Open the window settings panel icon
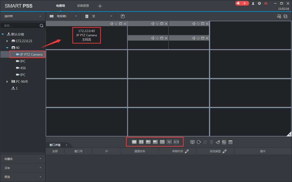 [230, 142]
